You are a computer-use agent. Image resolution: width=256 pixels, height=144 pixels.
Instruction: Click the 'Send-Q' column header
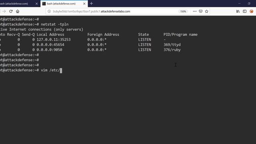(28, 34)
